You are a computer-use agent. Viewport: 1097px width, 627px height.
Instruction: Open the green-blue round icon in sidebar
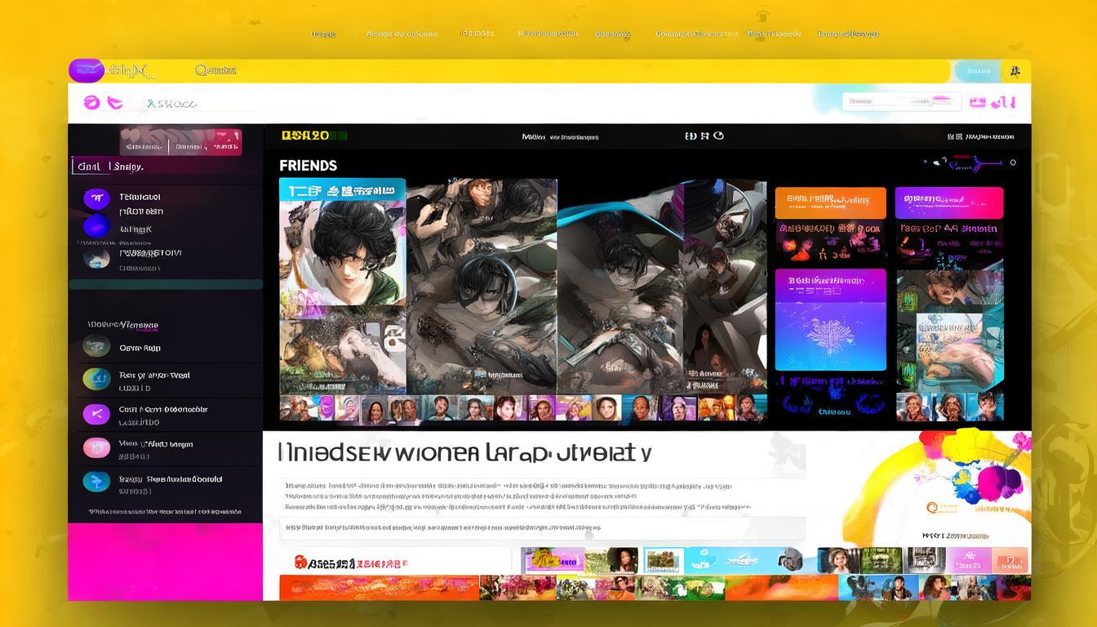pyautogui.click(x=96, y=379)
